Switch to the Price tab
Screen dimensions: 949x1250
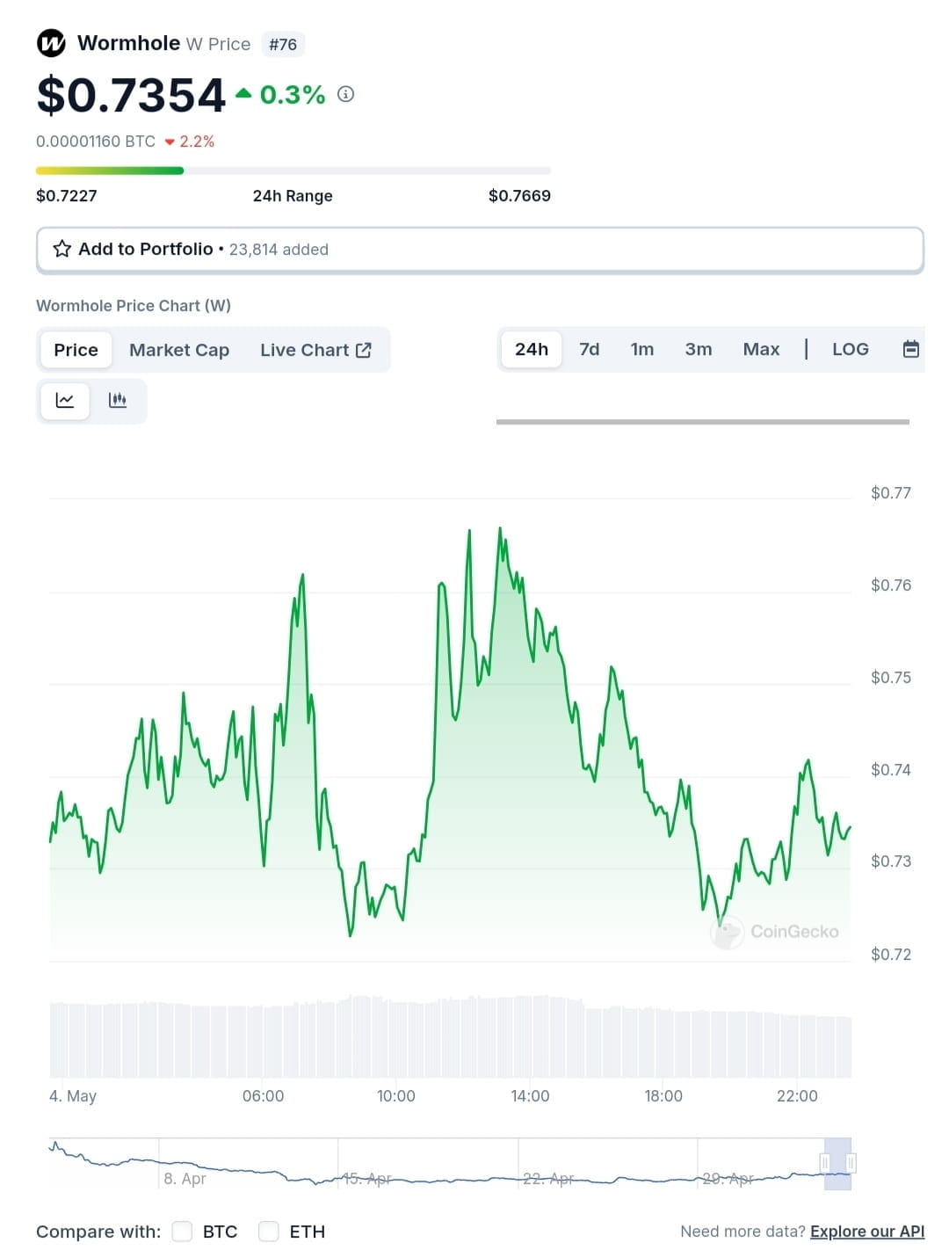75,349
